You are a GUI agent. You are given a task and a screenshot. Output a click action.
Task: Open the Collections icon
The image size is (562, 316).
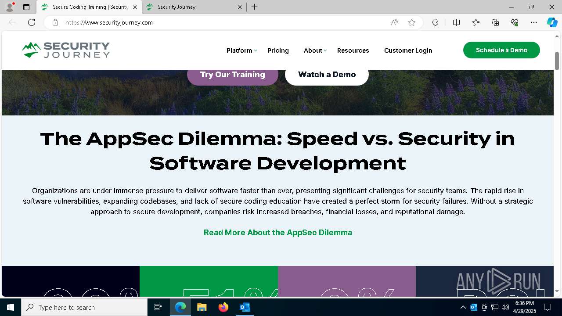[x=495, y=22]
